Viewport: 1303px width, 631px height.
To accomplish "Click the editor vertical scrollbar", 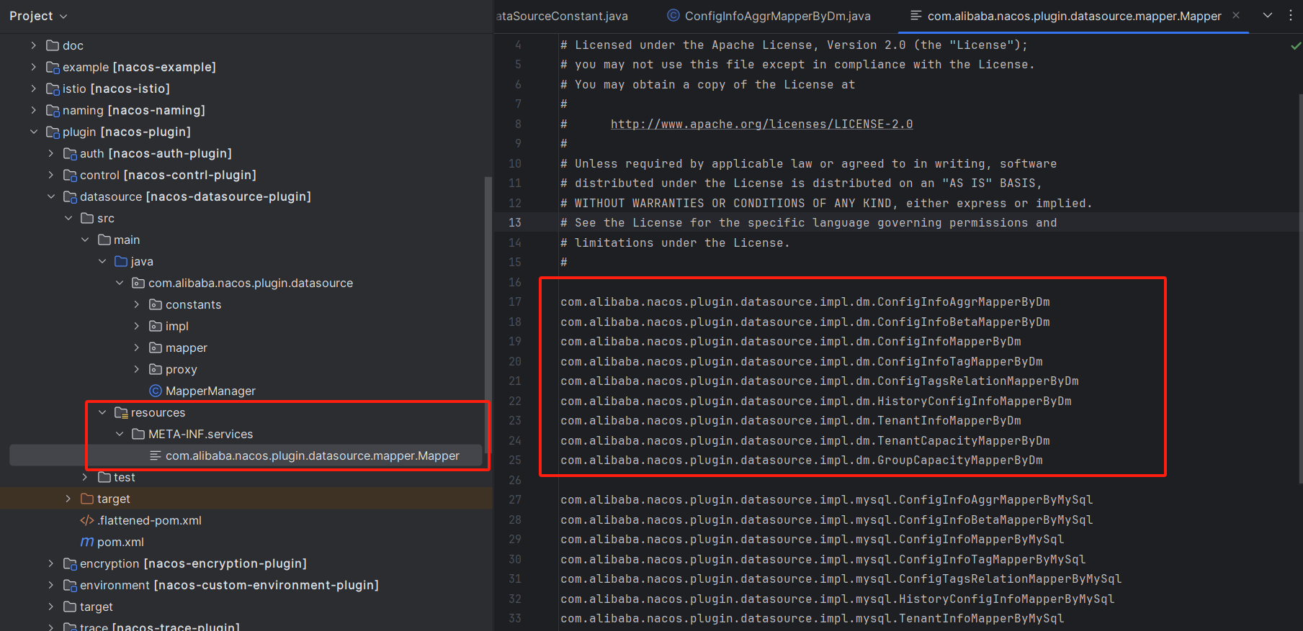I will [x=1299, y=288].
